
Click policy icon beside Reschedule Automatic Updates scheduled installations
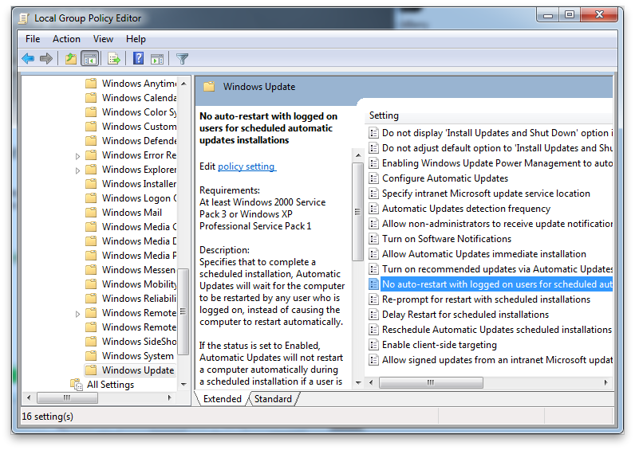pyautogui.click(x=373, y=330)
